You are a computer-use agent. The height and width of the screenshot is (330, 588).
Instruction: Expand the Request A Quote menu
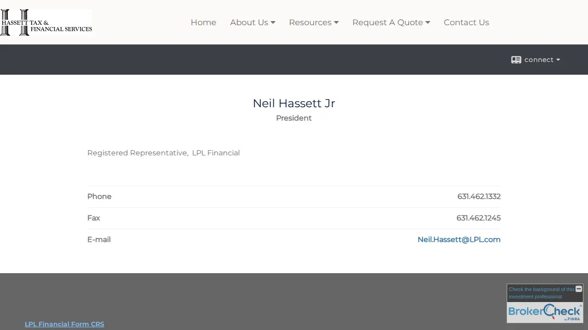point(391,22)
